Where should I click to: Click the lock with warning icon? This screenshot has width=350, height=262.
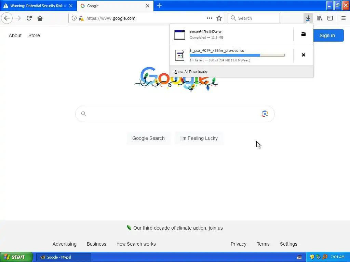coord(81,18)
